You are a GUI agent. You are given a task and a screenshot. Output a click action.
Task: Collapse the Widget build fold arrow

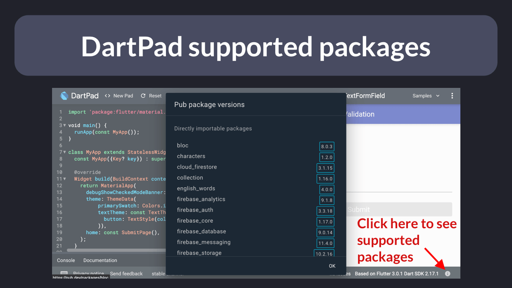[64, 179]
